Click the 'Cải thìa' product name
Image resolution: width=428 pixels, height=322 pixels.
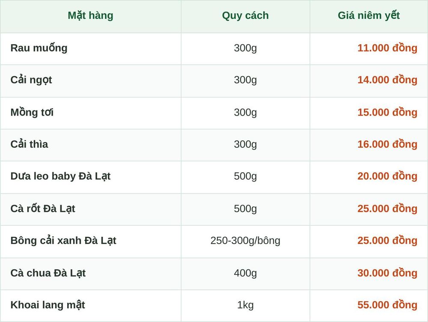(x=29, y=144)
